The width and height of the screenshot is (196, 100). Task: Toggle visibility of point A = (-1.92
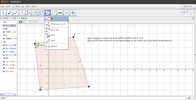(x=4, y=45)
